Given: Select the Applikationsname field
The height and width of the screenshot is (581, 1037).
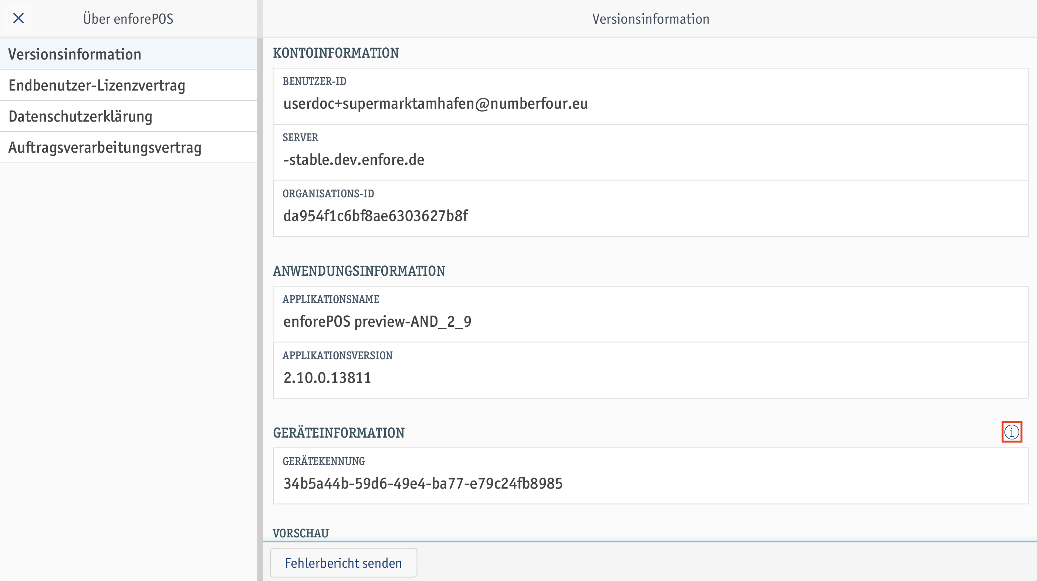Looking at the screenshot, I should [651, 314].
